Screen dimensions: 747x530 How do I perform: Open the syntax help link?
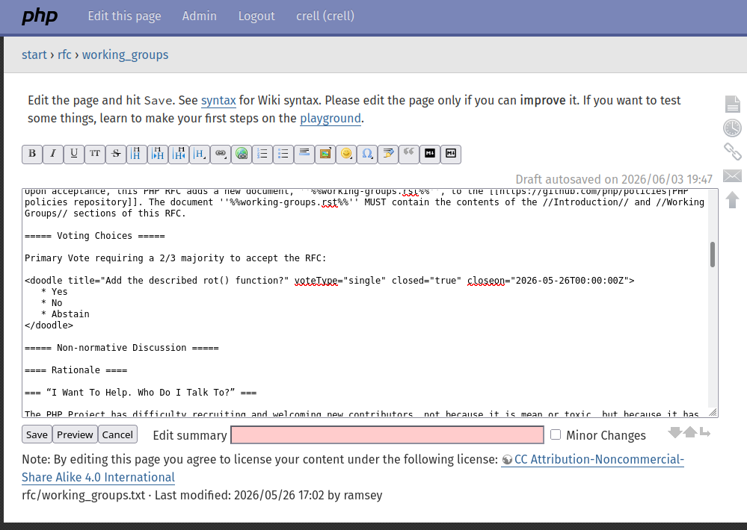click(218, 100)
